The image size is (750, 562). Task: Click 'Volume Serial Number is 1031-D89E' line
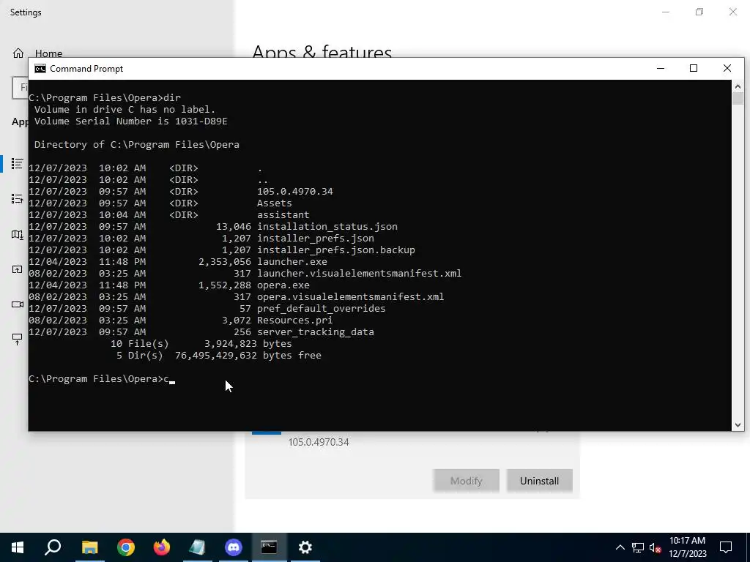(130, 121)
